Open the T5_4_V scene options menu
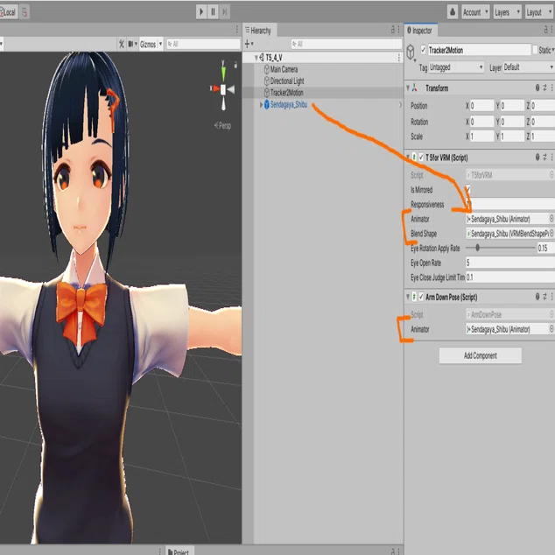This screenshot has height=555, width=555. pyautogui.click(x=399, y=58)
